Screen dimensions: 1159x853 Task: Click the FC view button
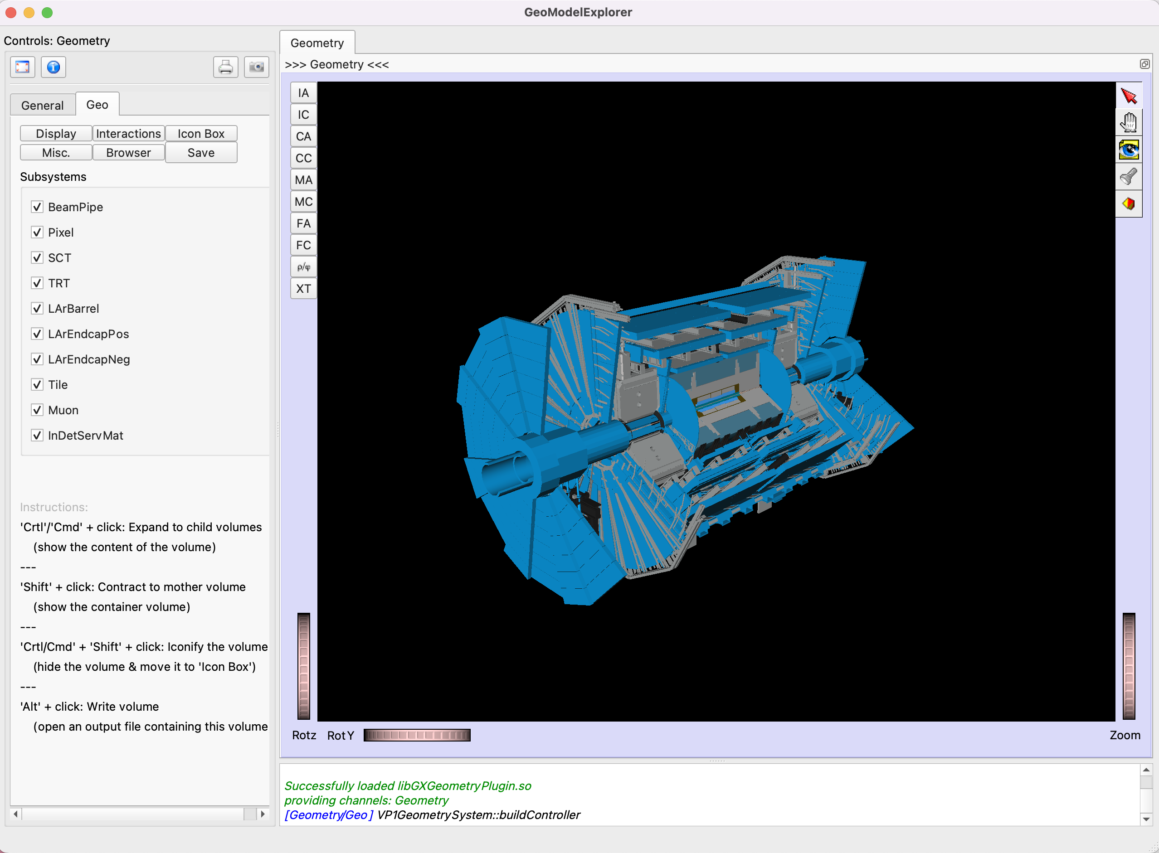tap(304, 245)
